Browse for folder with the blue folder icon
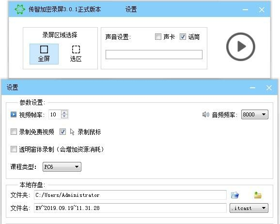 [x=235, y=195]
